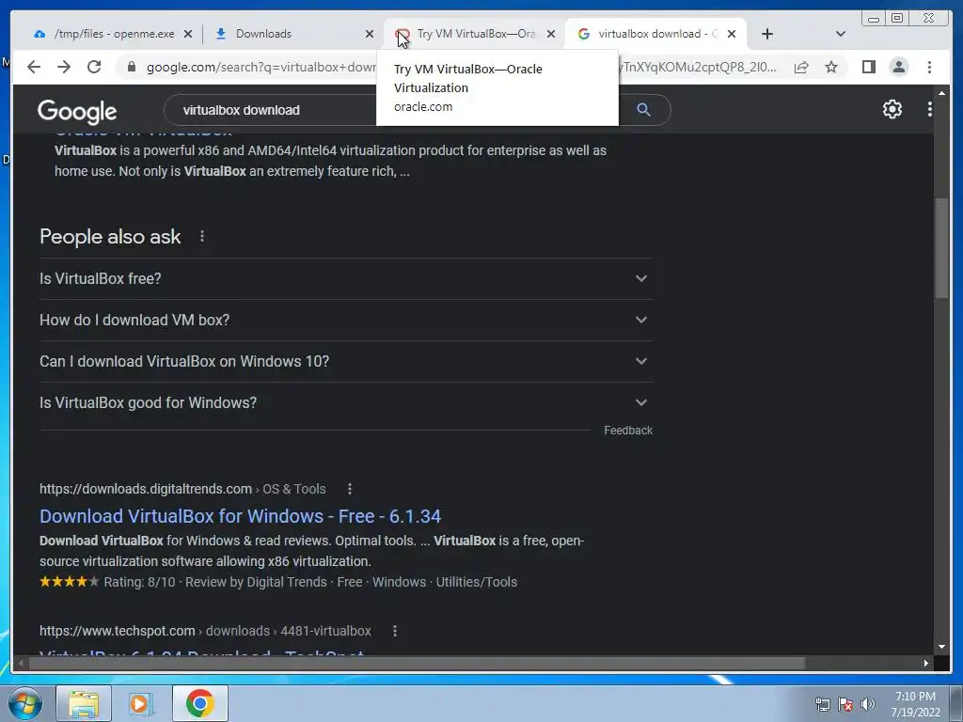Restore down the Chrome window
963x722 pixels.
pos(897,19)
